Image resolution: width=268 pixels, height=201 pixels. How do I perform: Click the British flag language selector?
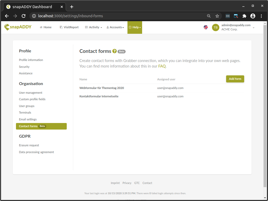(x=206, y=27)
